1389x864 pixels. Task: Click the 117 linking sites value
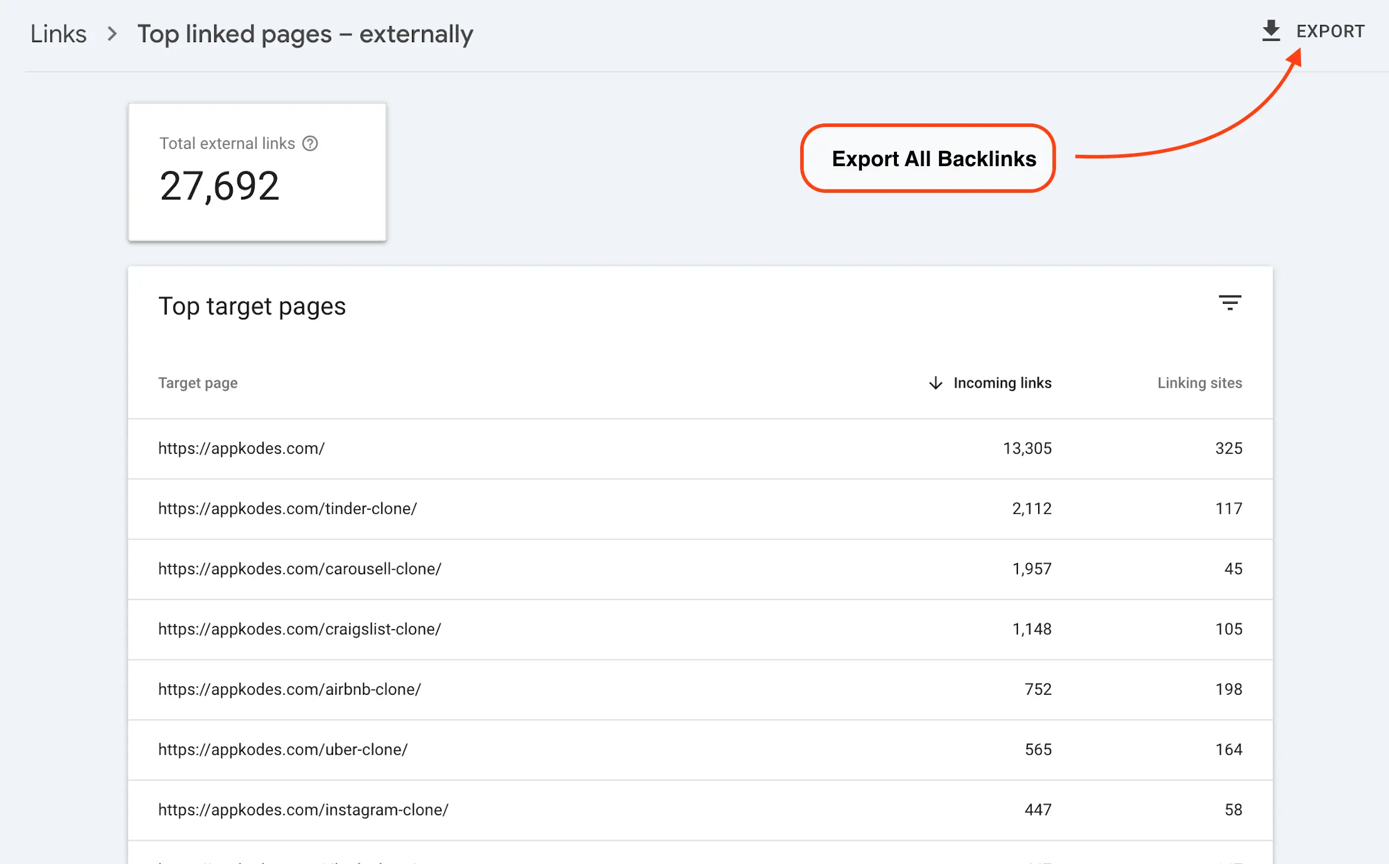[x=1229, y=509]
